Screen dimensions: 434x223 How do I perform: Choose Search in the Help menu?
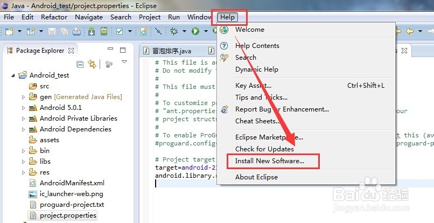[x=306, y=58]
